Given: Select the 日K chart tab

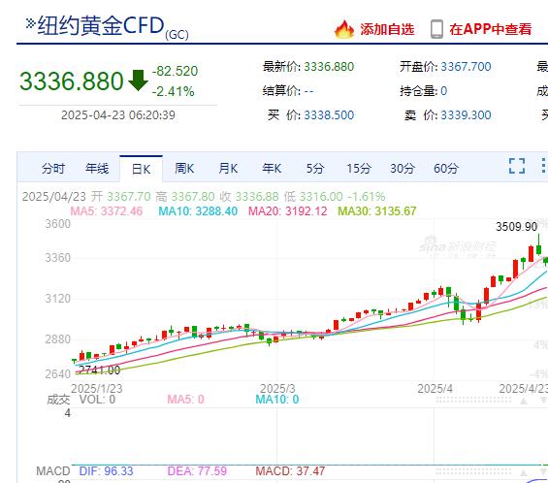Looking at the screenshot, I should click(x=141, y=169).
